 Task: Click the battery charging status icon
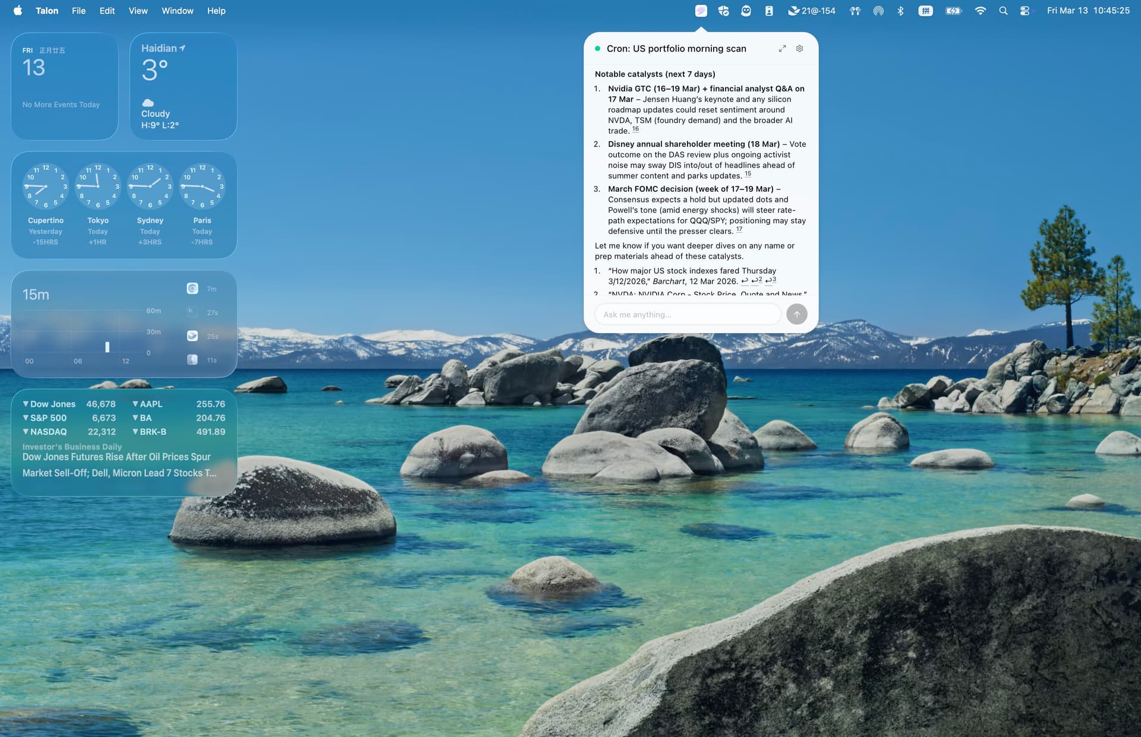(953, 11)
